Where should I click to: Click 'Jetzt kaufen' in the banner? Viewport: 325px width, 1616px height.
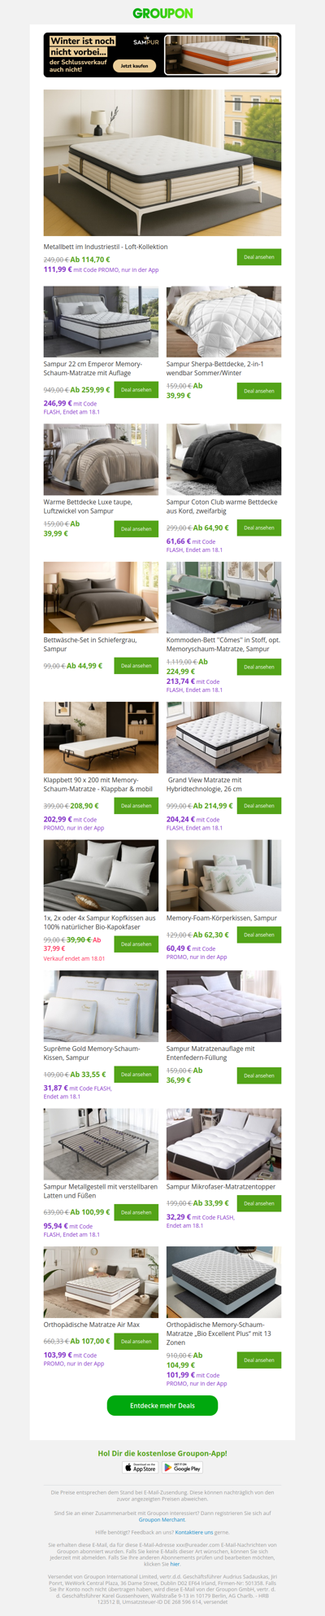(135, 65)
